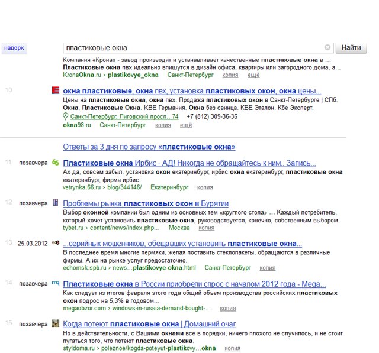Click the vetrynka.66.ru green URL
This screenshot has width=379, height=353.
pyautogui.click(x=82, y=187)
